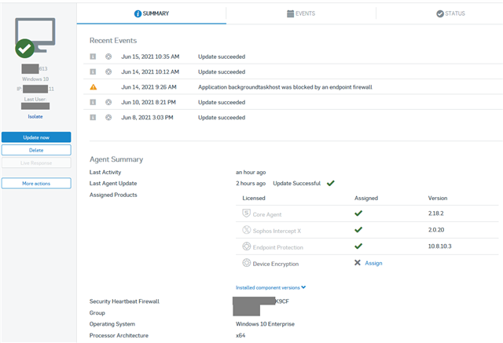Switch to the Status tab
The image size is (503, 343).
point(450,13)
